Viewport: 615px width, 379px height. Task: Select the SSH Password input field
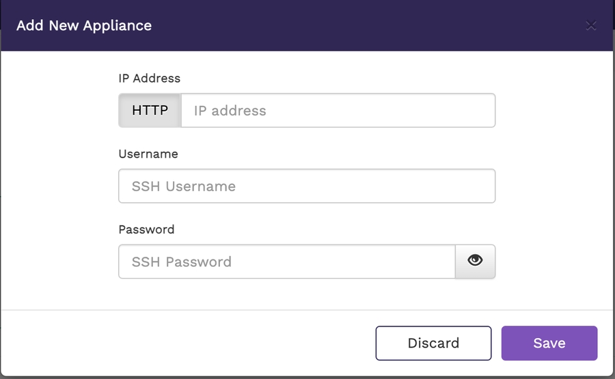pyautogui.click(x=286, y=262)
